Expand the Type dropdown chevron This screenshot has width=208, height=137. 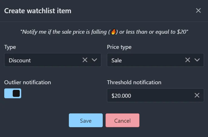pos(94,60)
